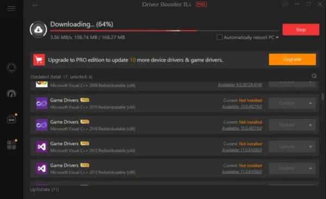The height and width of the screenshot is (199, 326).
Task: Open the Tools toolbox icon in sidebar
Action: click(x=11, y=119)
